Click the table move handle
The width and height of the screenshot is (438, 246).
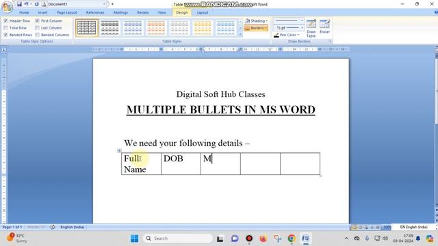coord(119,150)
